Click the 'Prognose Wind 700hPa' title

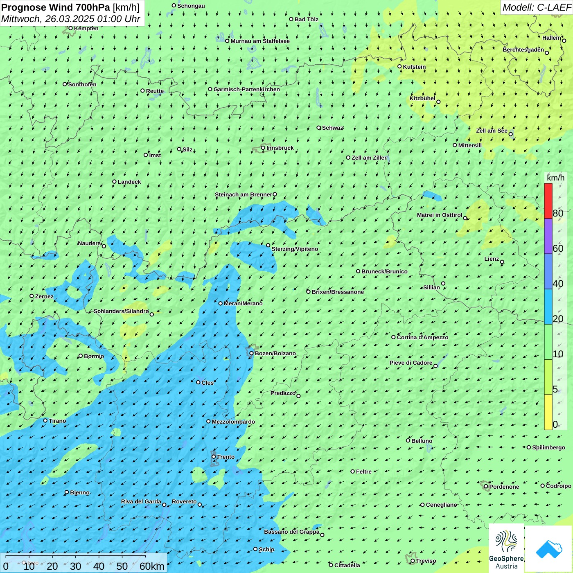point(56,7)
